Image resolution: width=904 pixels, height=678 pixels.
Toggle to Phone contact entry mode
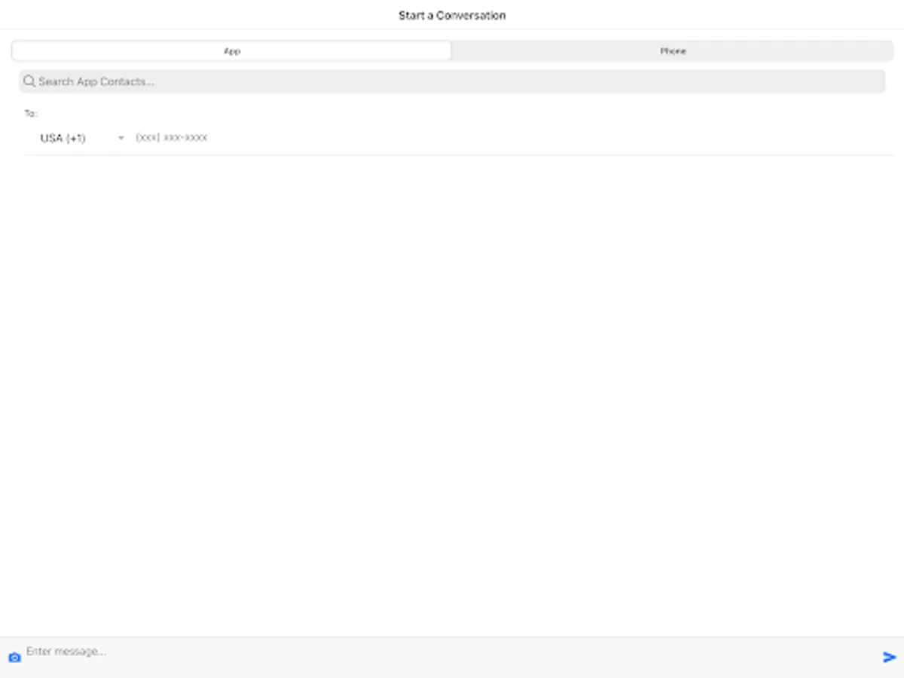tap(673, 50)
